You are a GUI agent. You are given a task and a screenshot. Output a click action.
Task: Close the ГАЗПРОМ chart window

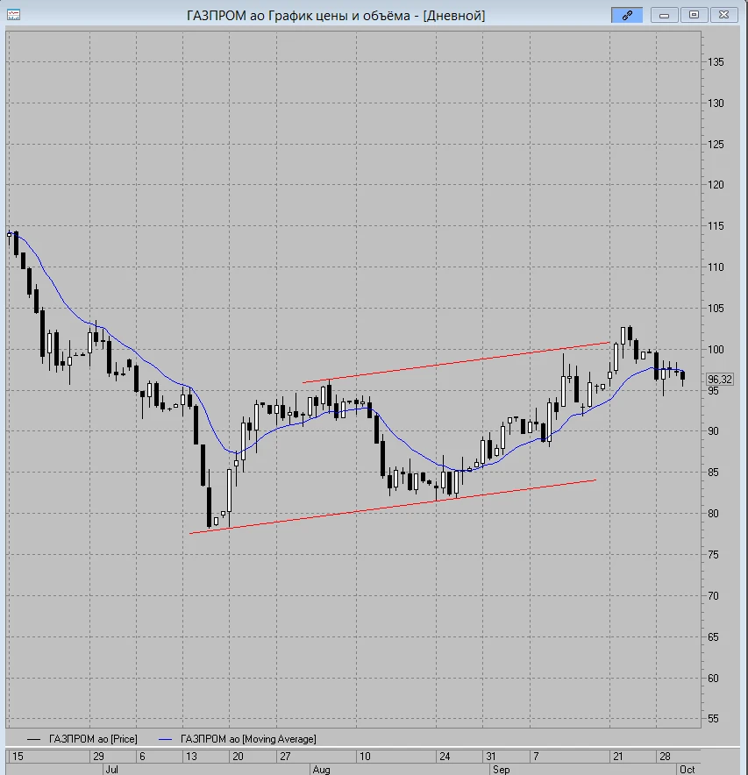click(723, 15)
